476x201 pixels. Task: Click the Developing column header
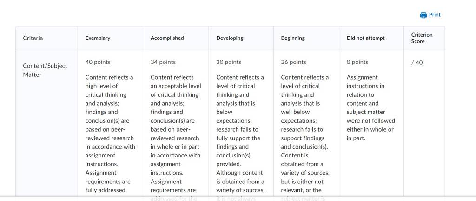pyautogui.click(x=230, y=38)
